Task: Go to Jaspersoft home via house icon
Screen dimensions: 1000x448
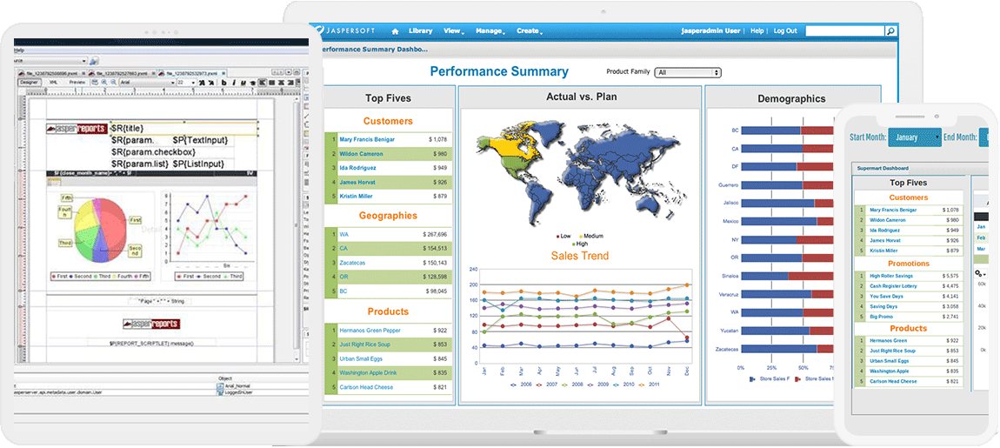Action: [x=396, y=30]
